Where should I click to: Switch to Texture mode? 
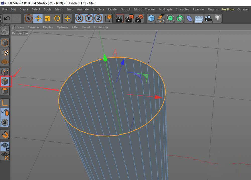click(5, 52)
